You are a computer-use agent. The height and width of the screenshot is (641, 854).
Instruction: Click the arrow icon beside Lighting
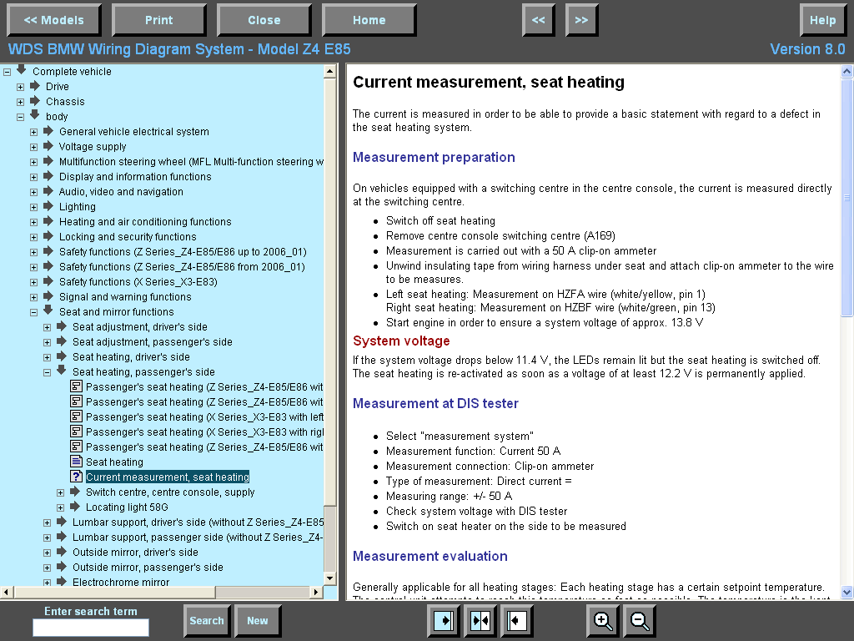[x=48, y=206]
